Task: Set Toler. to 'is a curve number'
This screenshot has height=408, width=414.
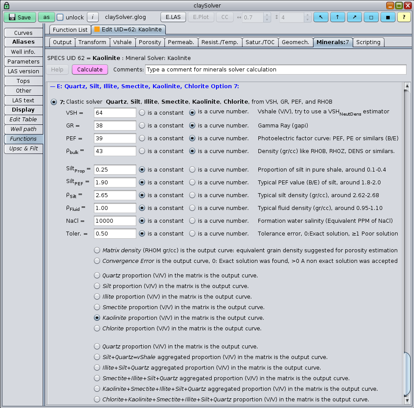Action: (x=192, y=233)
